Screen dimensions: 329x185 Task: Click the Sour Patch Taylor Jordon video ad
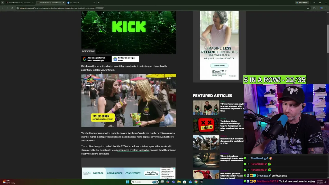[x=129, y=100]
